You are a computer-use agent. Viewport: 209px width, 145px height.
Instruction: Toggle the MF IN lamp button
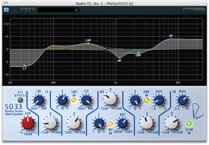point(110,124)
